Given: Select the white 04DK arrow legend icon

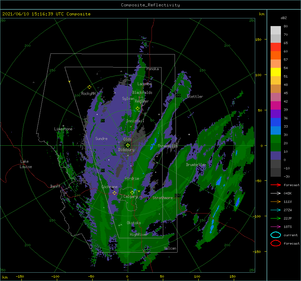Looking at the screenshot, I should click(x=276, y=193).
